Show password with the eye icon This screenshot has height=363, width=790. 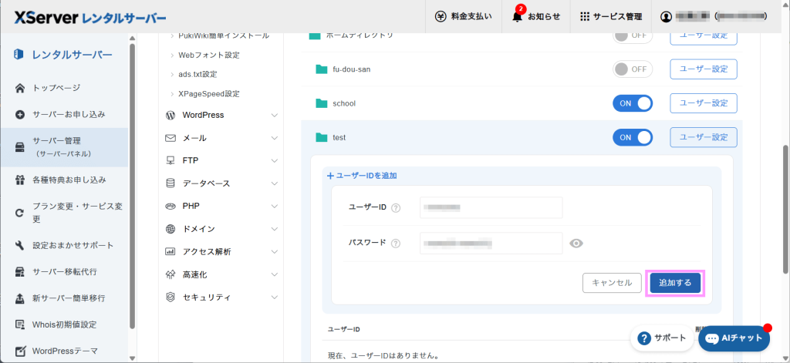(576, 244)
